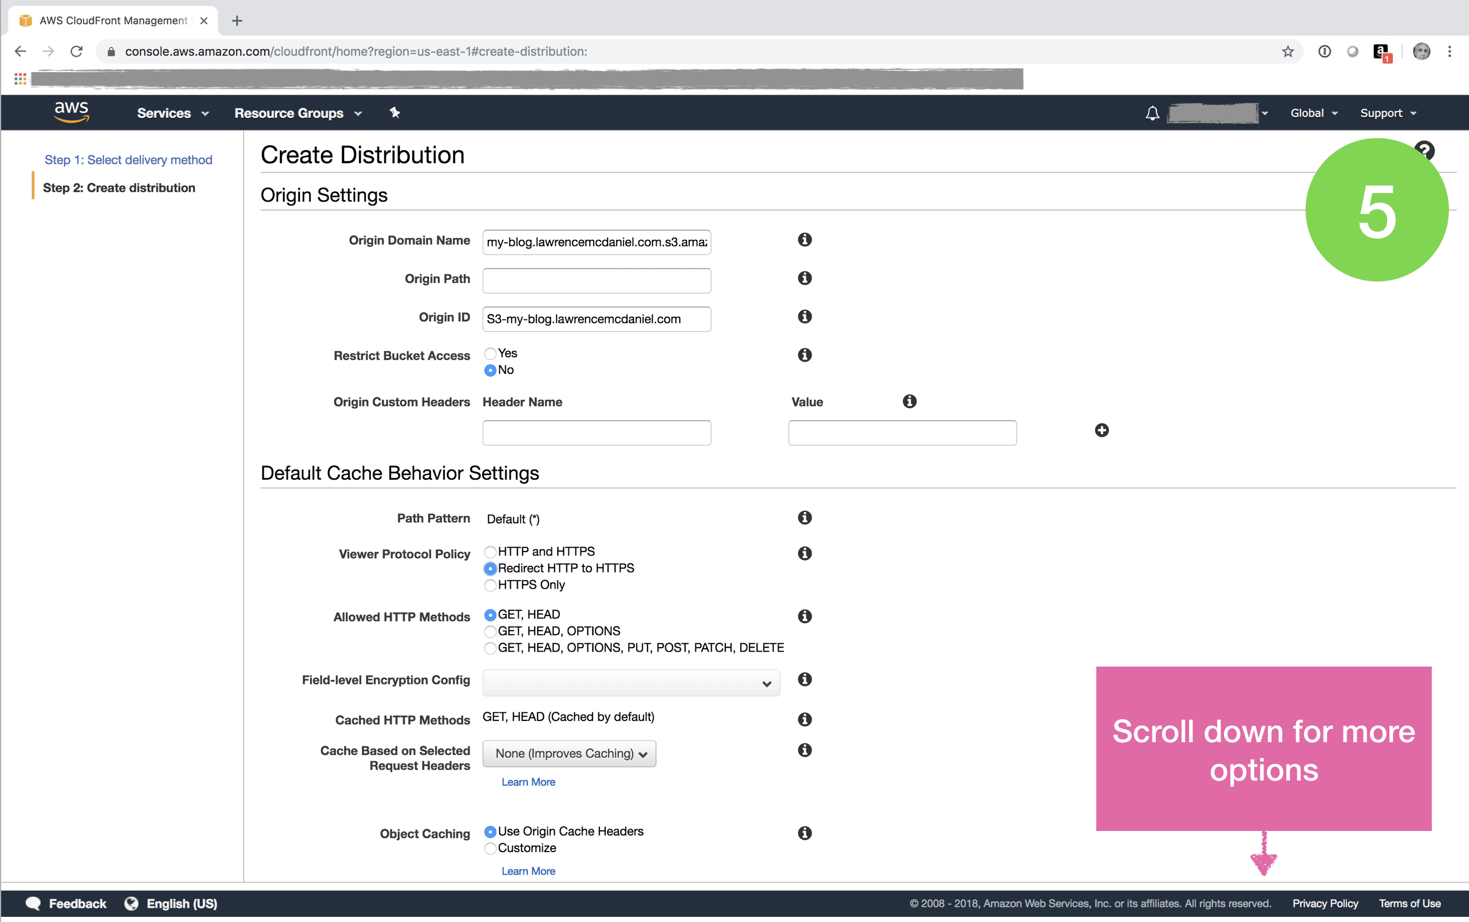This screenshot has width=1469, height=922.
Task: Click the AWS logo home icon
Action: [x=72, y=112]
